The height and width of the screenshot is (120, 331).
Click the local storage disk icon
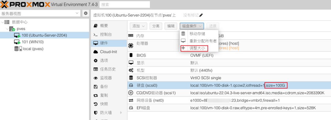(18, 49)
